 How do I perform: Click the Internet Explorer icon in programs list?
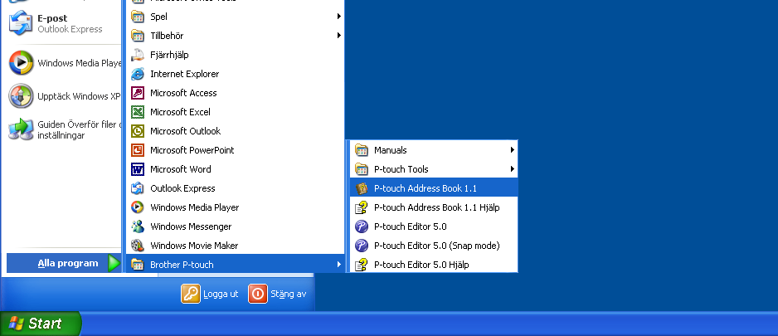click(138, 74)
